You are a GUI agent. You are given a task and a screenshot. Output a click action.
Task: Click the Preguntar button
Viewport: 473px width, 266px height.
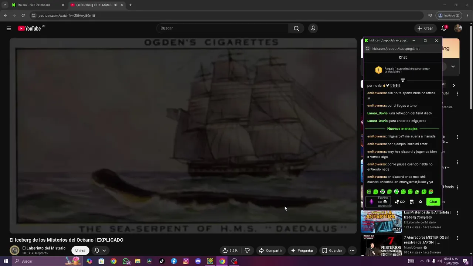(x=302, y=250)
